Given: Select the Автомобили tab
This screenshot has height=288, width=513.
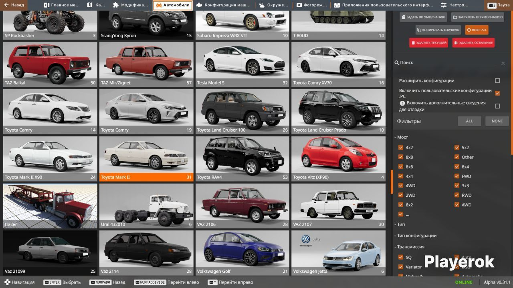Looking at the screenshot, I should (x=172, y=5).
